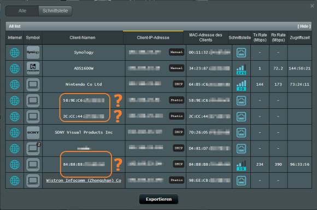This screenshot has width=317, height=210.
Task: Click the Synology client name
Action: tap(84, 52)
